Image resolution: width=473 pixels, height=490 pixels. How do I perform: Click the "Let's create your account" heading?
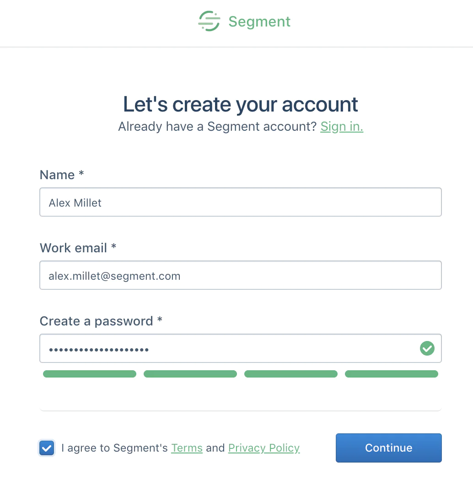coord(241,104)
